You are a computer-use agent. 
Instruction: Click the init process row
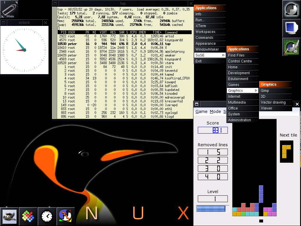point(124,67)
